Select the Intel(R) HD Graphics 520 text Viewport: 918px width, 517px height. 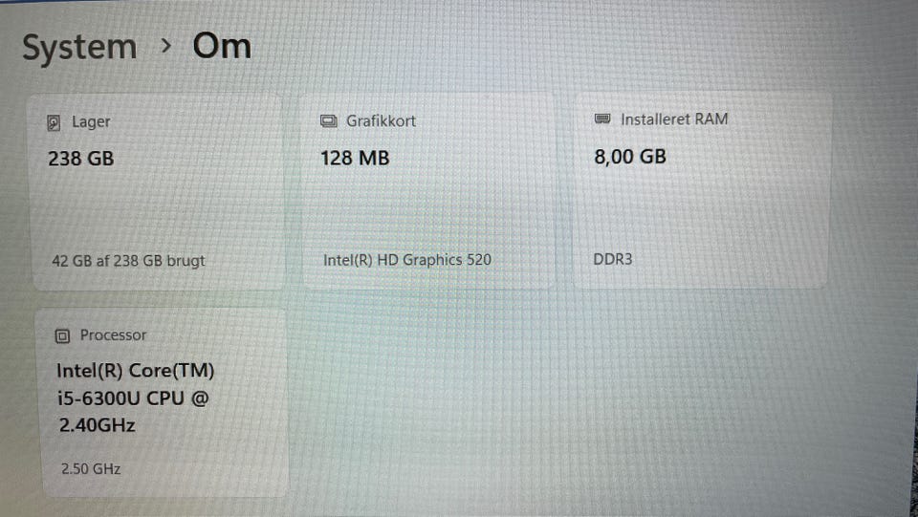click(407, 259)
